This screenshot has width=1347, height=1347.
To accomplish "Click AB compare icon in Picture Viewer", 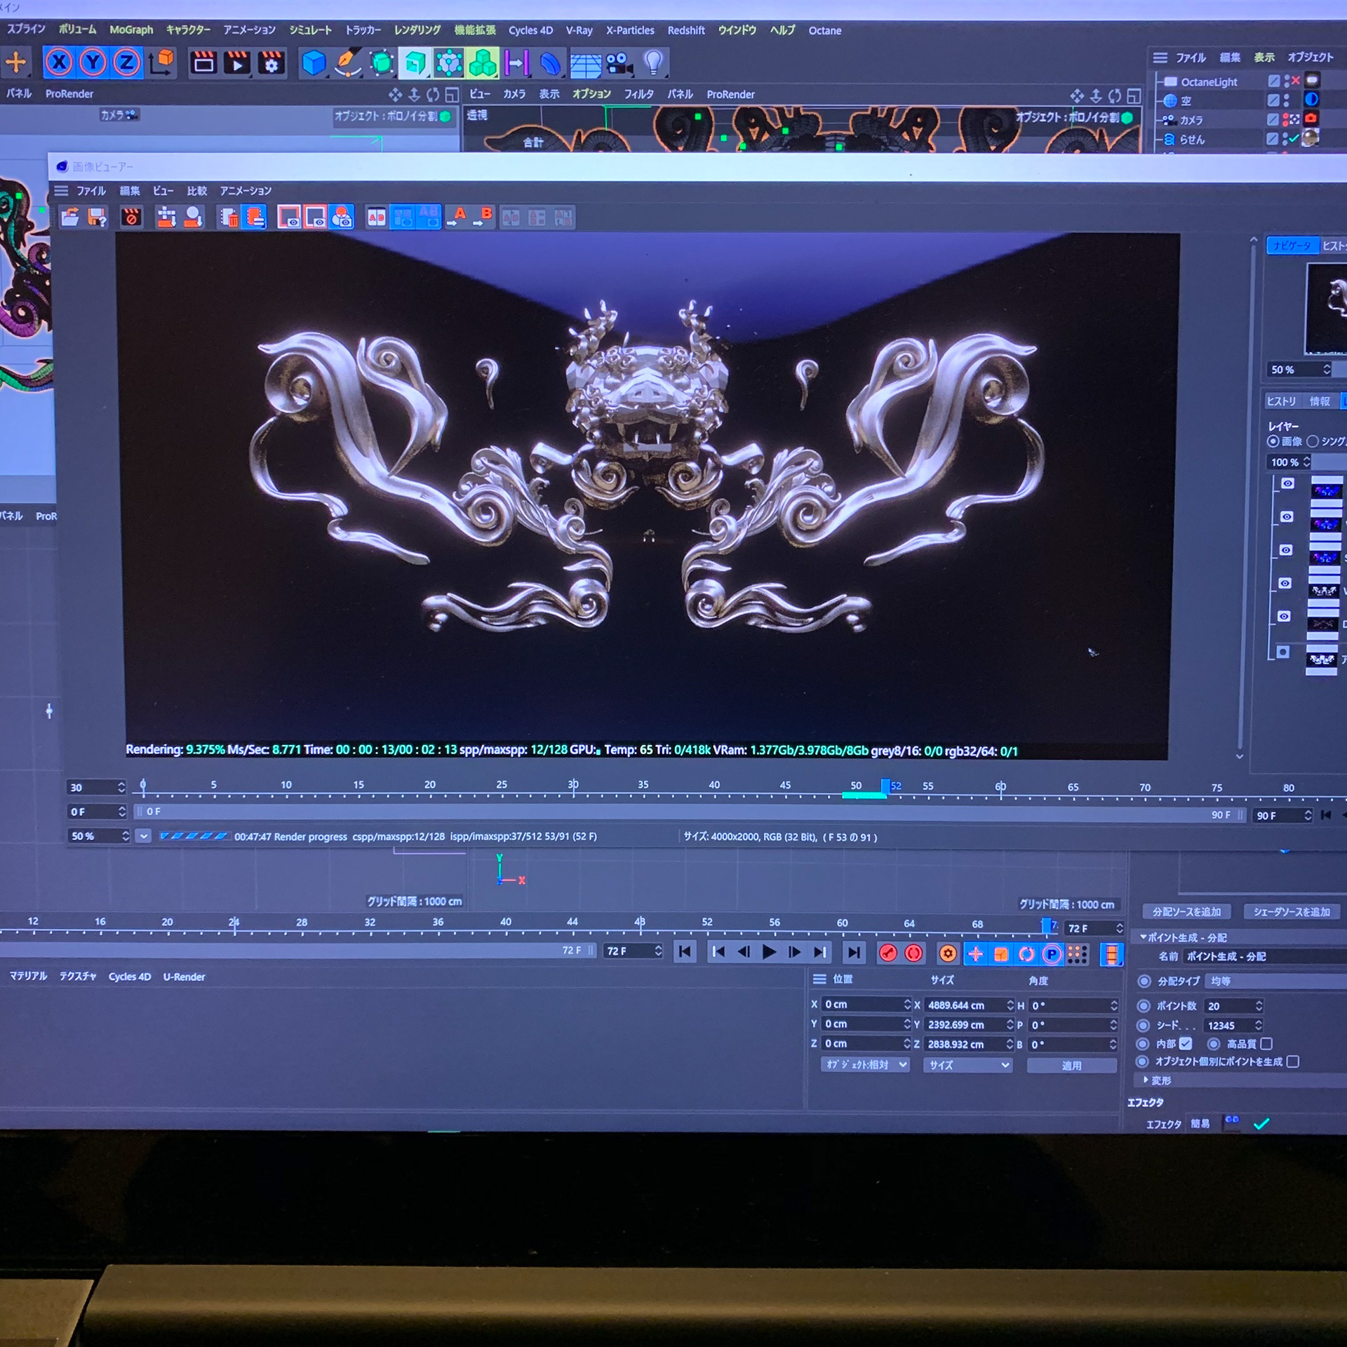I will [x=377, y=218].
